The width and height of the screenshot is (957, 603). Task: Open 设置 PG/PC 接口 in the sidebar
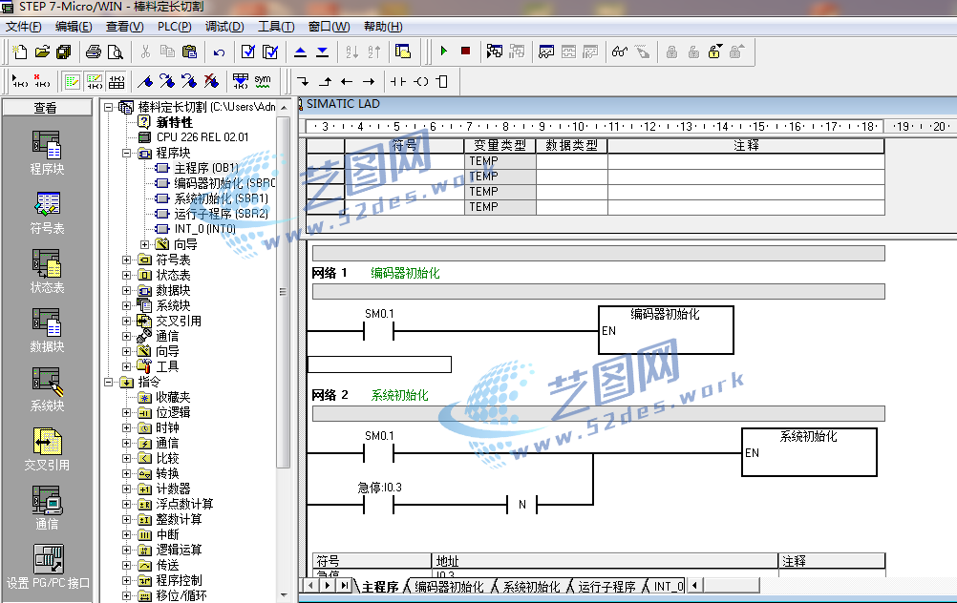(x=48, y=567)
